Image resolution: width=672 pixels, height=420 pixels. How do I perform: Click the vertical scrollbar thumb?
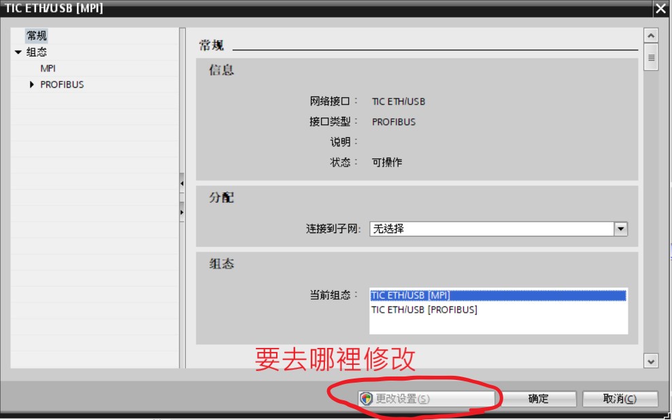(651, 58)
